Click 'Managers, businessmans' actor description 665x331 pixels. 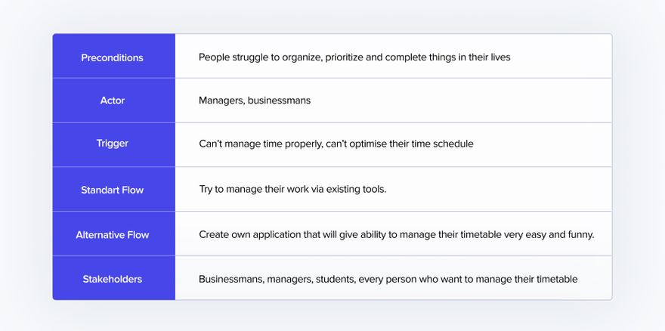255,101
